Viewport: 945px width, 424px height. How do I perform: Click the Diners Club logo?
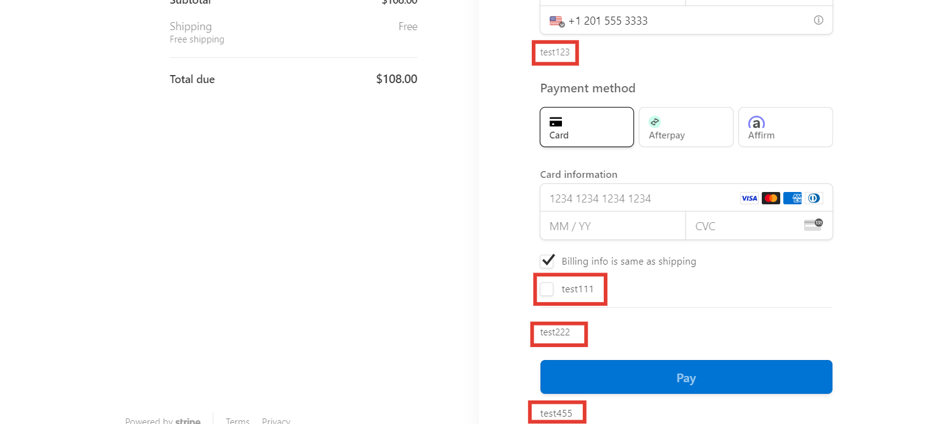click(x=813, y=198)
